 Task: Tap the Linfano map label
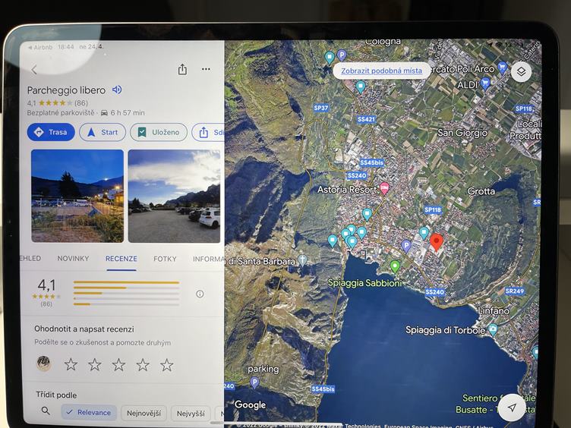tap(494, 311)
